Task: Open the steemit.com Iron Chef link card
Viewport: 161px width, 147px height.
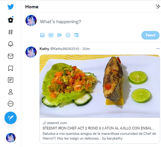Action: tap(100, 99)
